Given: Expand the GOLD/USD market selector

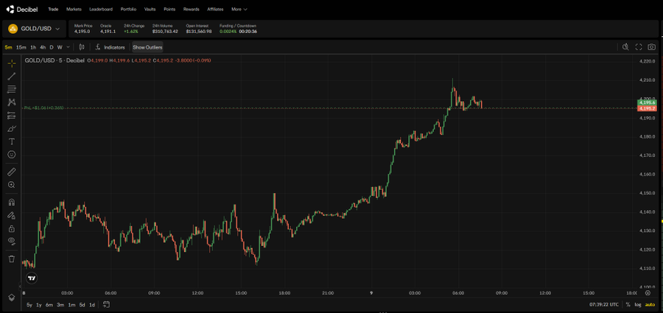Looking at the screenshot, I should point(34,29).
